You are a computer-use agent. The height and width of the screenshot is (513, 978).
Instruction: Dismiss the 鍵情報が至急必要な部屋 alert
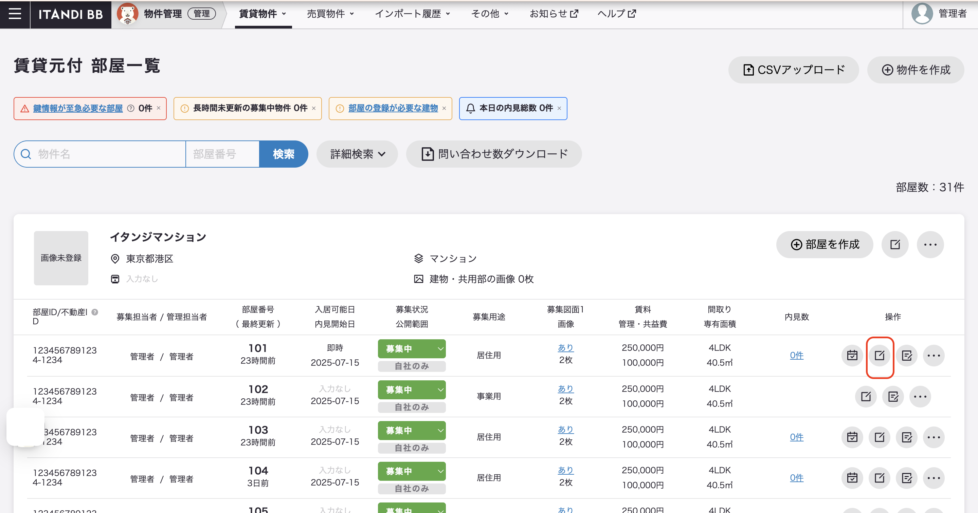click(x=159, y=108)
